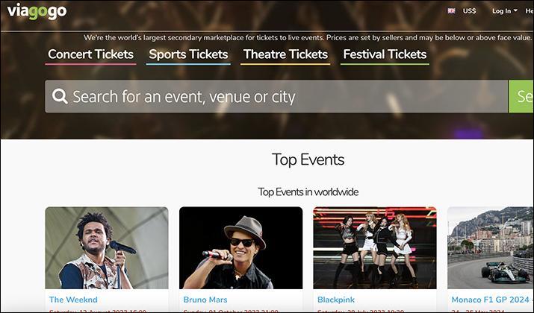Go to Festival Tickets category
The height and width of the screenshot is (313, 534).
[x=385, y=54]
